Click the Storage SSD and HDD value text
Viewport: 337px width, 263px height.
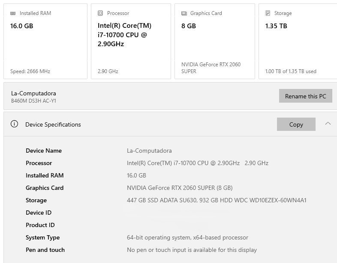pos(217,200)
